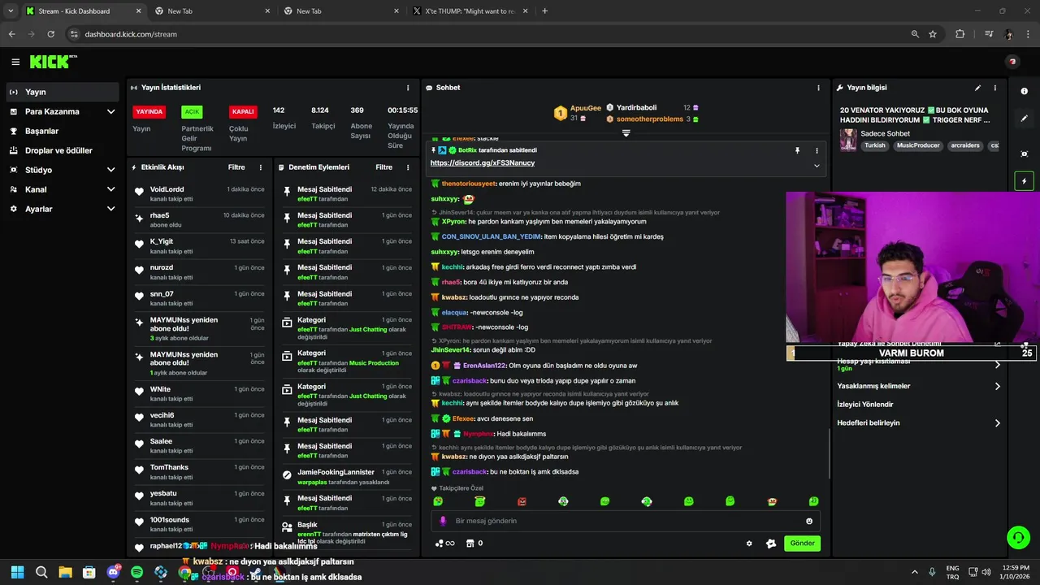Click the lightning quick actions icon

pos(1024,181)
